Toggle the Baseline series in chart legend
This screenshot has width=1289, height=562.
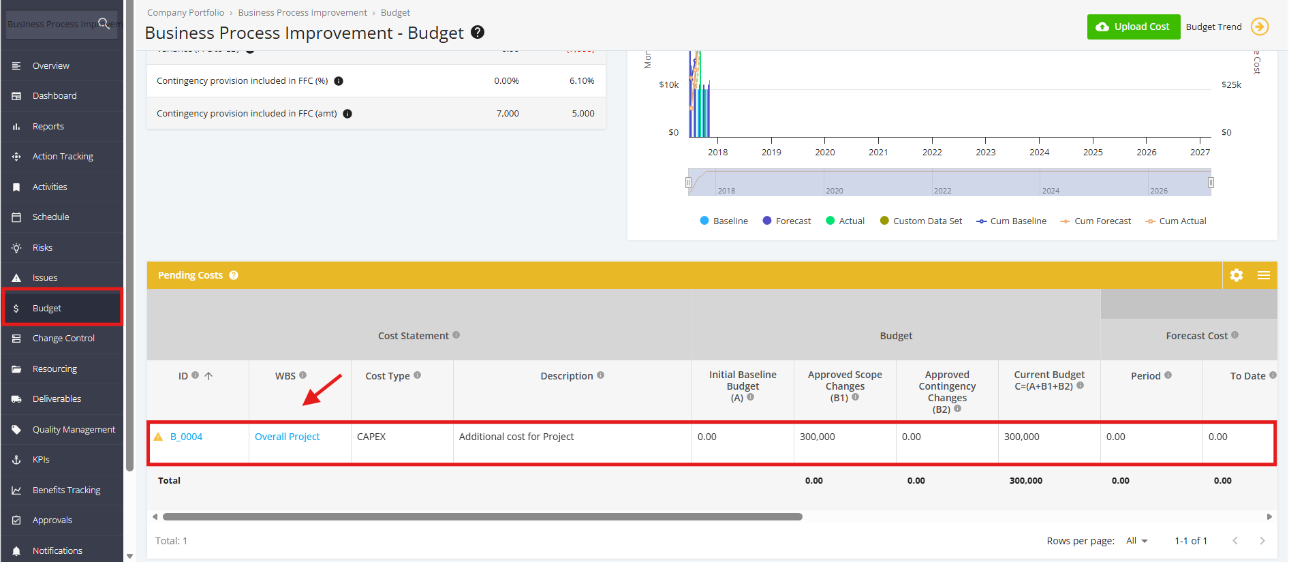coord(724,221)
